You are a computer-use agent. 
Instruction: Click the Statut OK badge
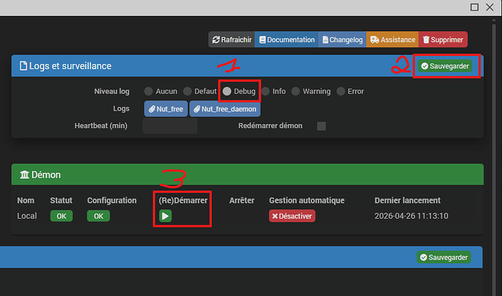[x=61, y=216]
